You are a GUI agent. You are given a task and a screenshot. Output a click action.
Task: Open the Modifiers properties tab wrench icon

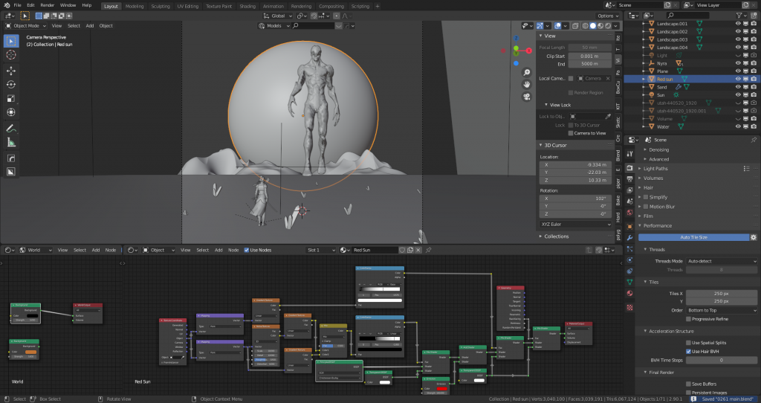629,238
